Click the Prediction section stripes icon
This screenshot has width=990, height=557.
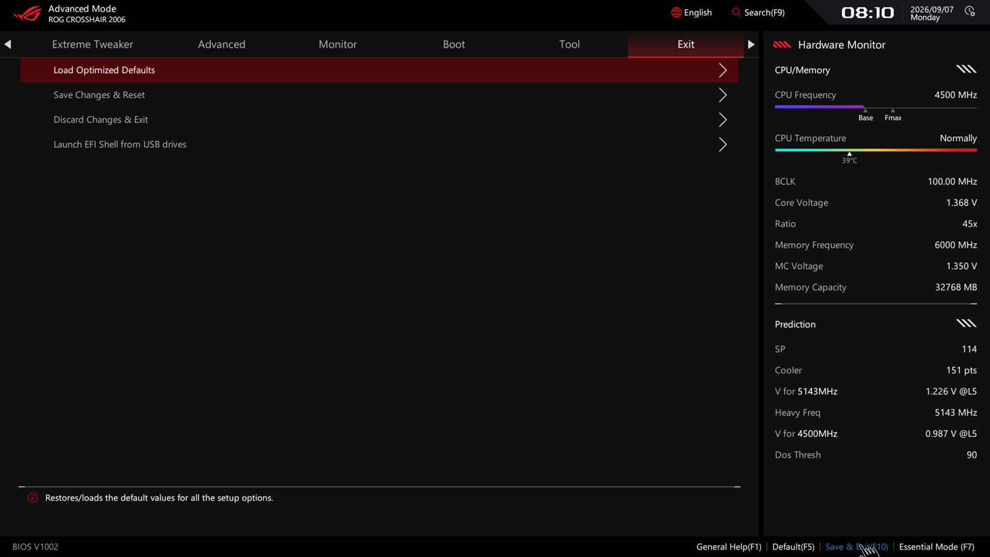966,324
